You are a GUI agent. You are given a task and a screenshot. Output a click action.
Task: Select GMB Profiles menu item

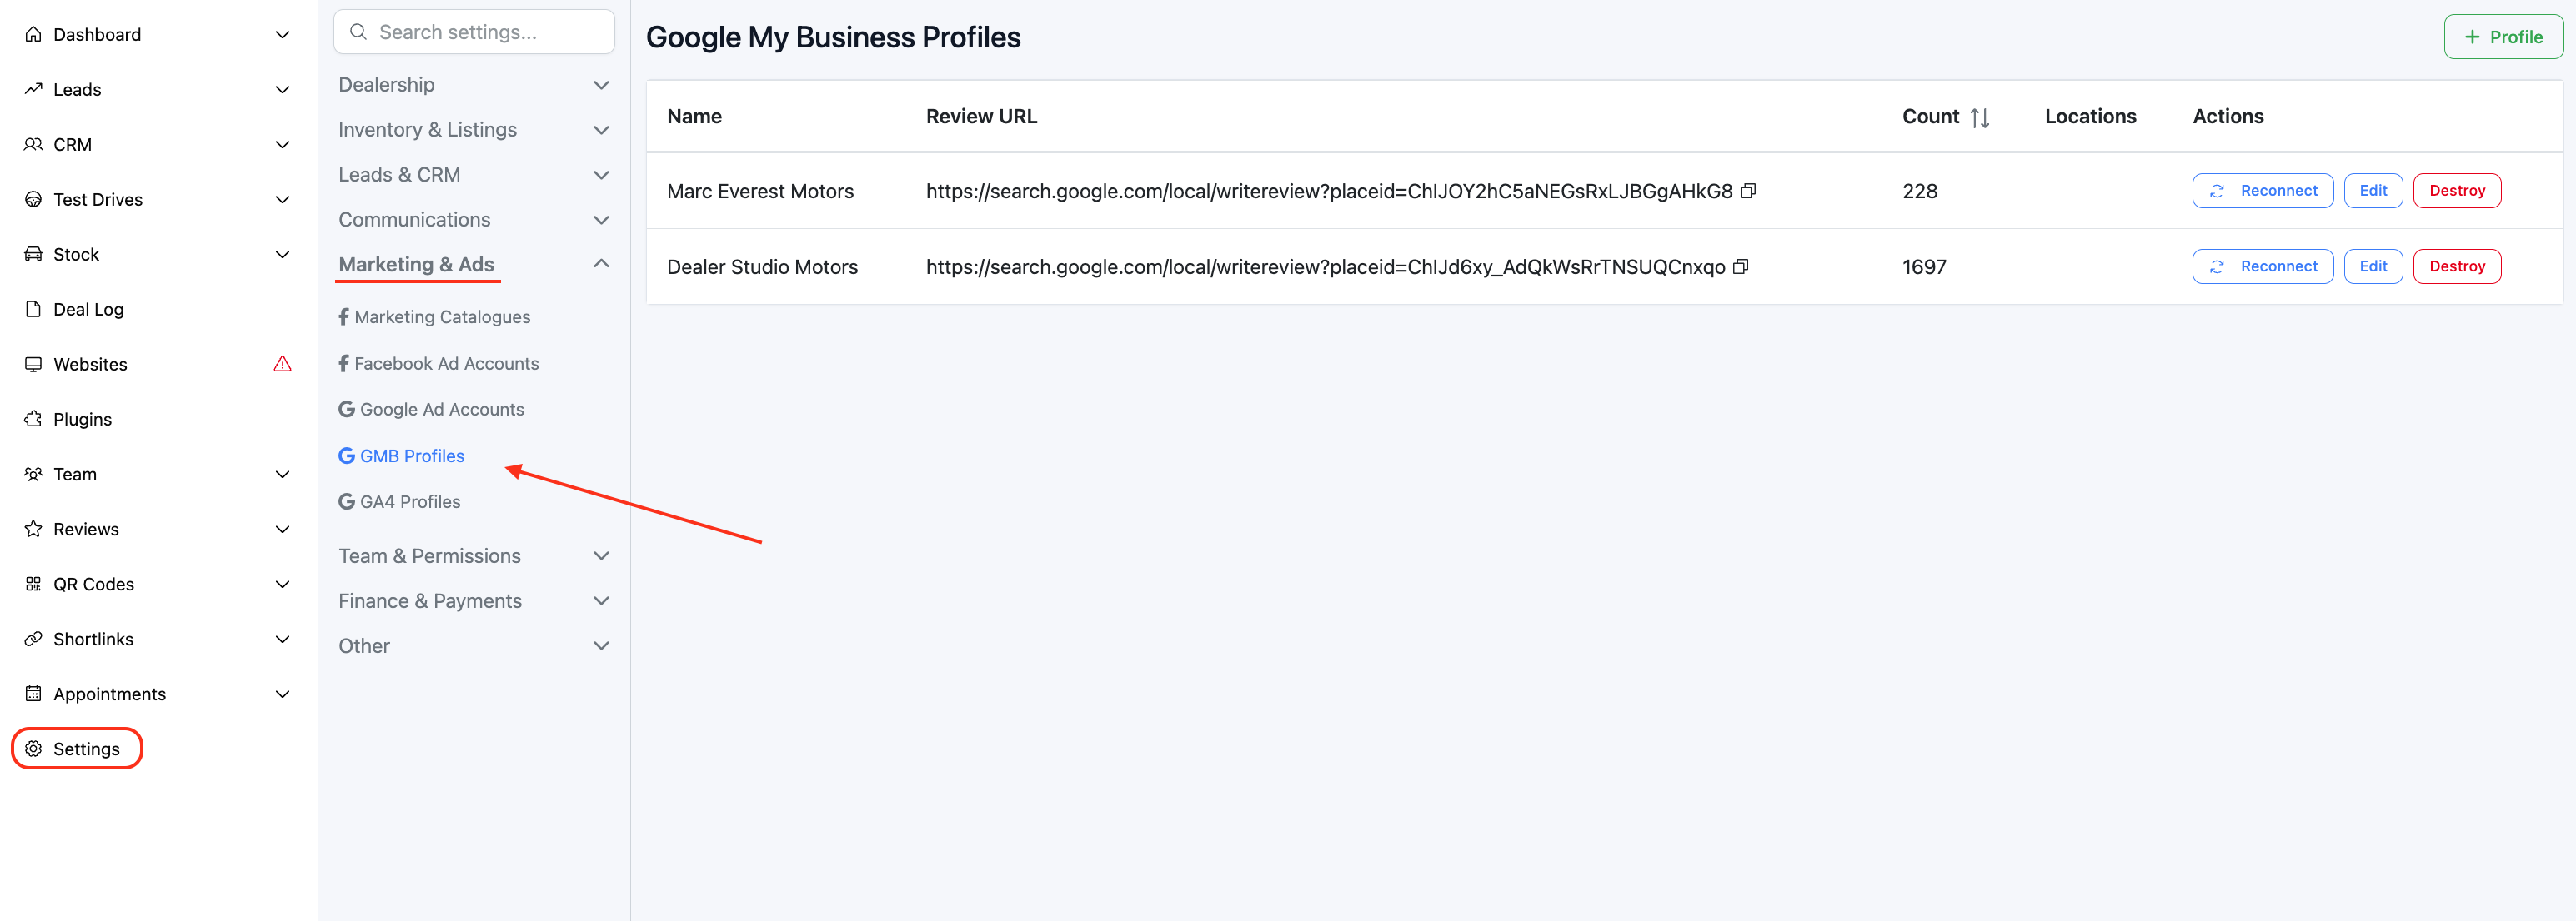[411, 456]
